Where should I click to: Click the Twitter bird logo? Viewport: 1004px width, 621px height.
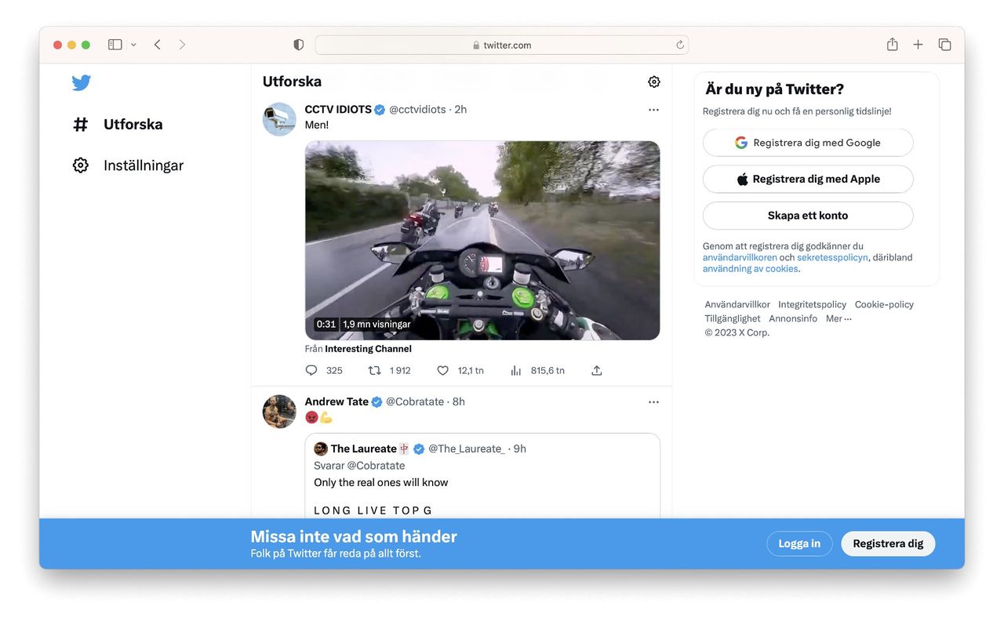click(x=82, y=82)
